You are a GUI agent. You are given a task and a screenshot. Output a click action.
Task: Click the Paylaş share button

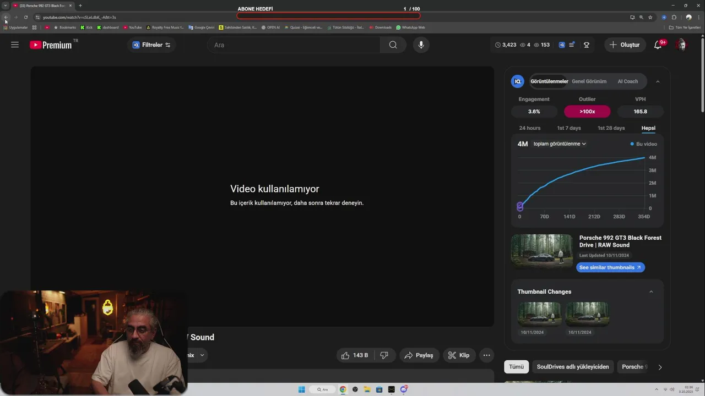(419, 355)
